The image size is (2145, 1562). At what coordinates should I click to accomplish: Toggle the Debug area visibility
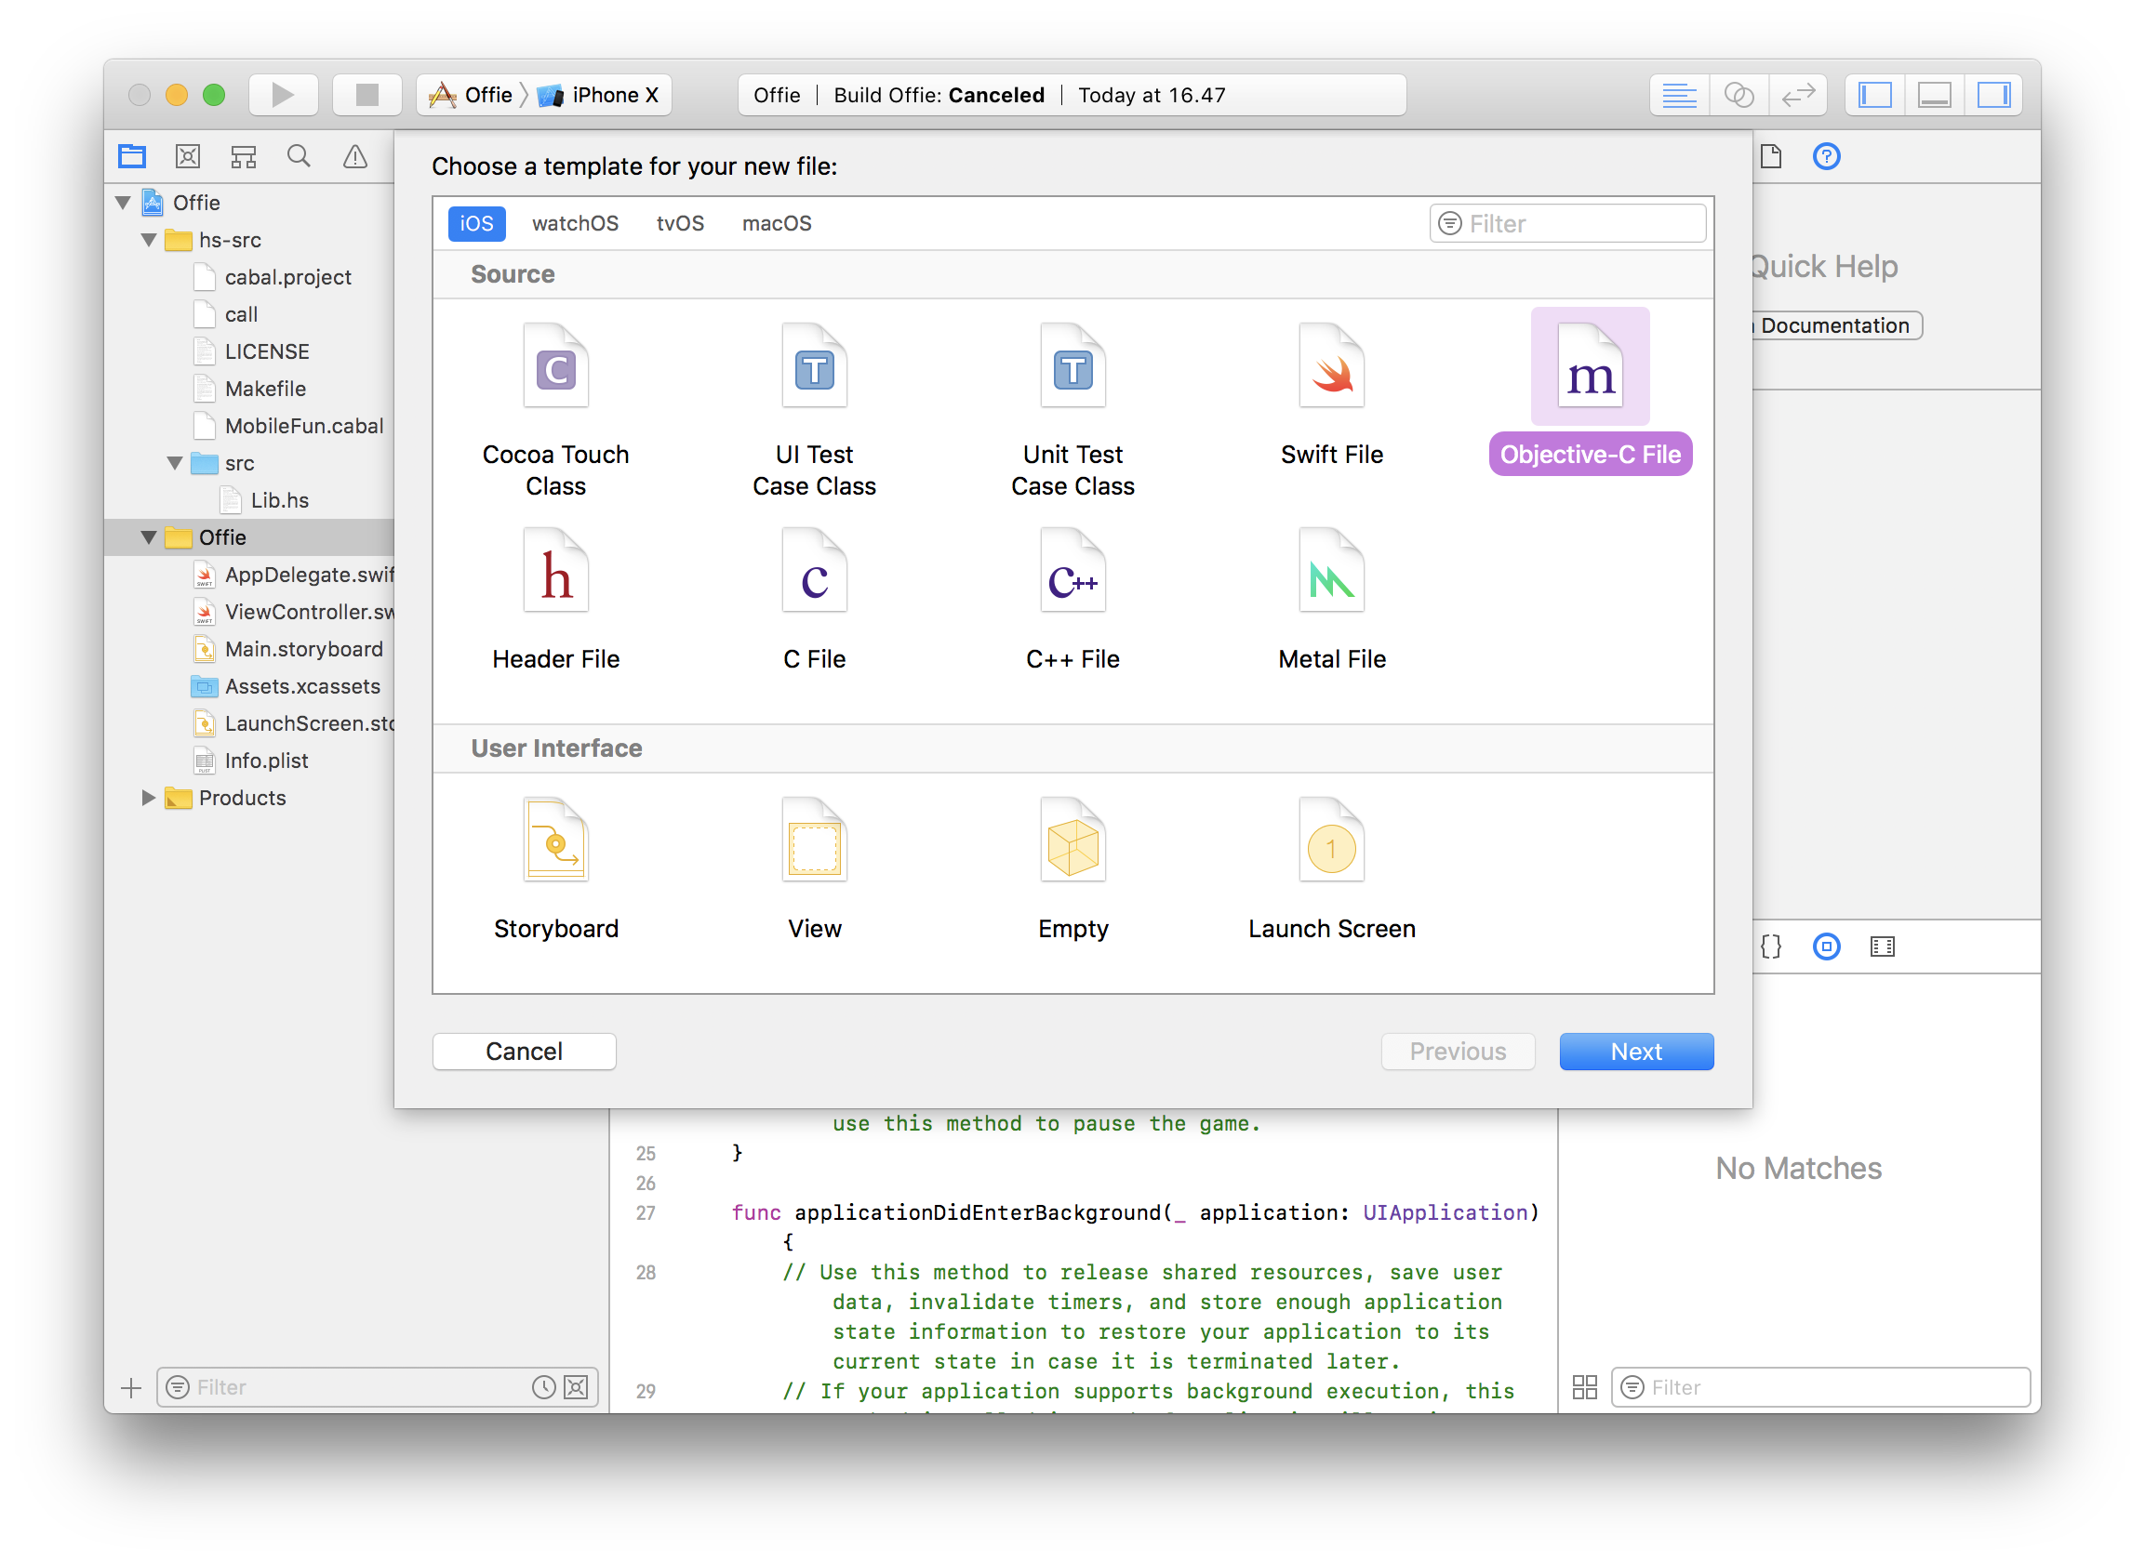point(1934,95)
